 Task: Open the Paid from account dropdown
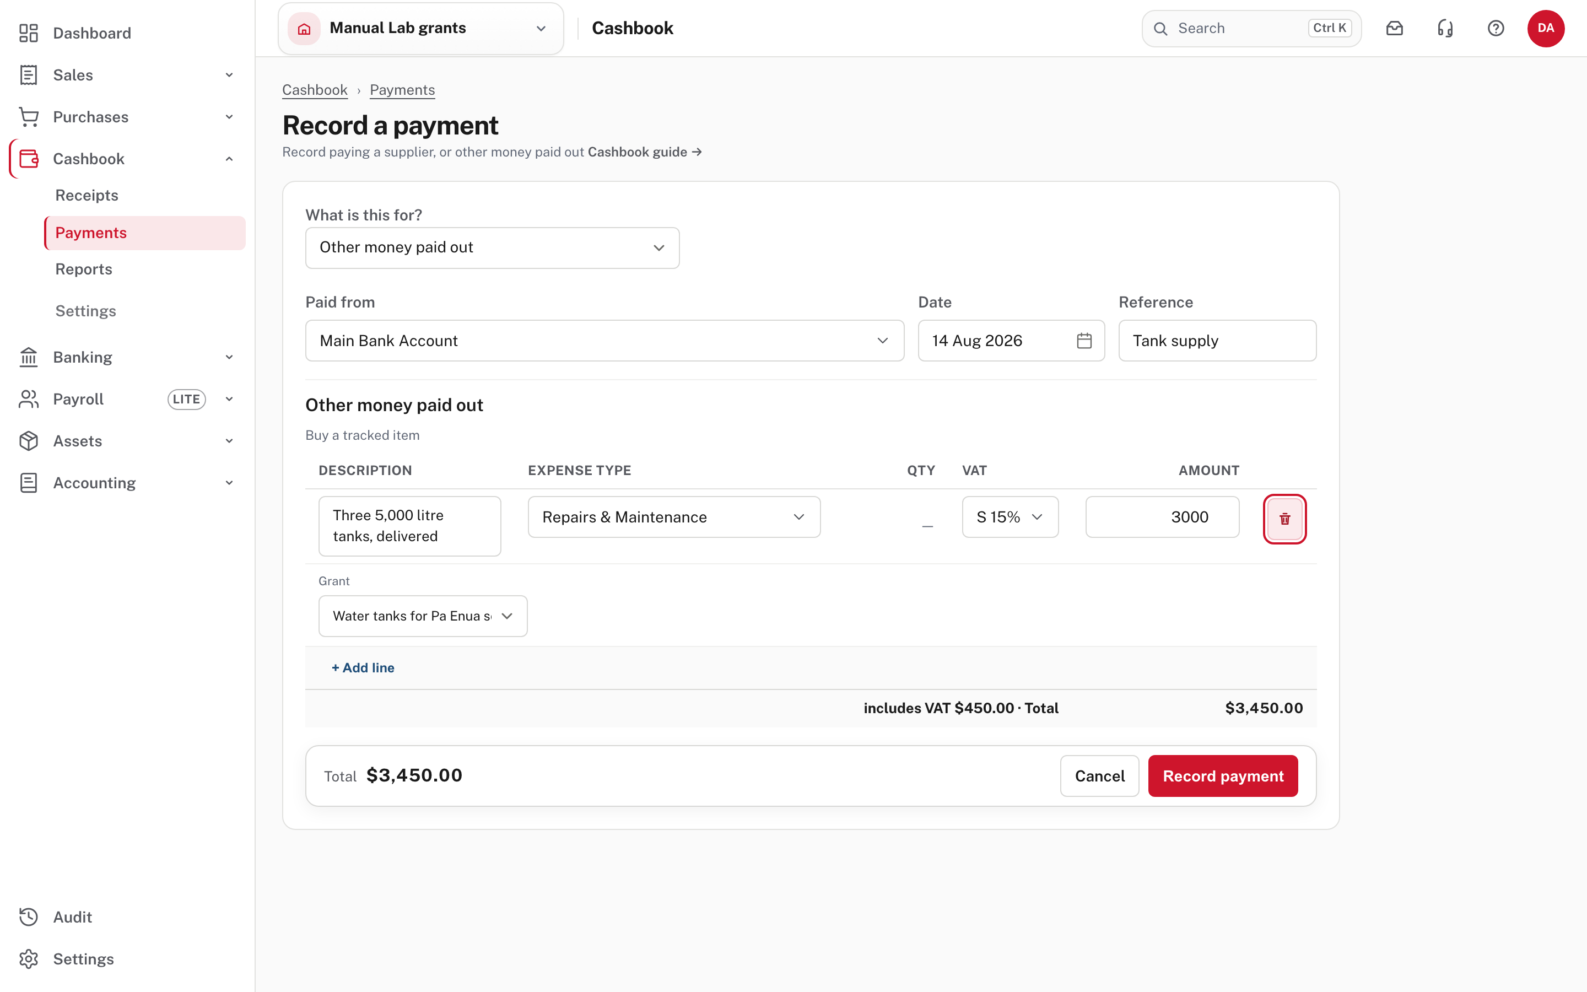tap(604, 341)
